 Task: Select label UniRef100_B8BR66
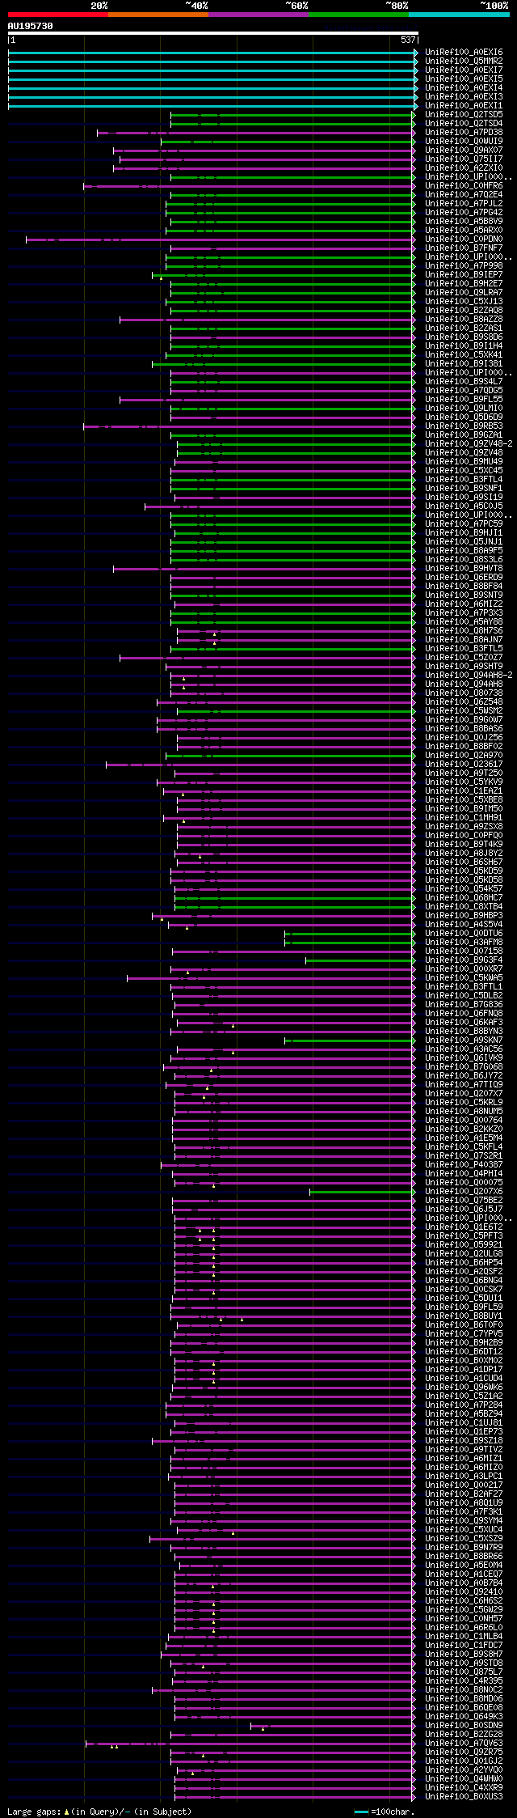(464, 1557)
